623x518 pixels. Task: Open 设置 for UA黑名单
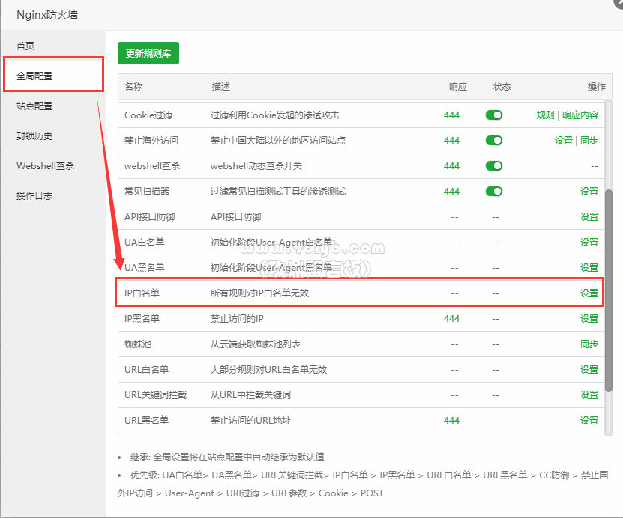[x=589, y=268]
